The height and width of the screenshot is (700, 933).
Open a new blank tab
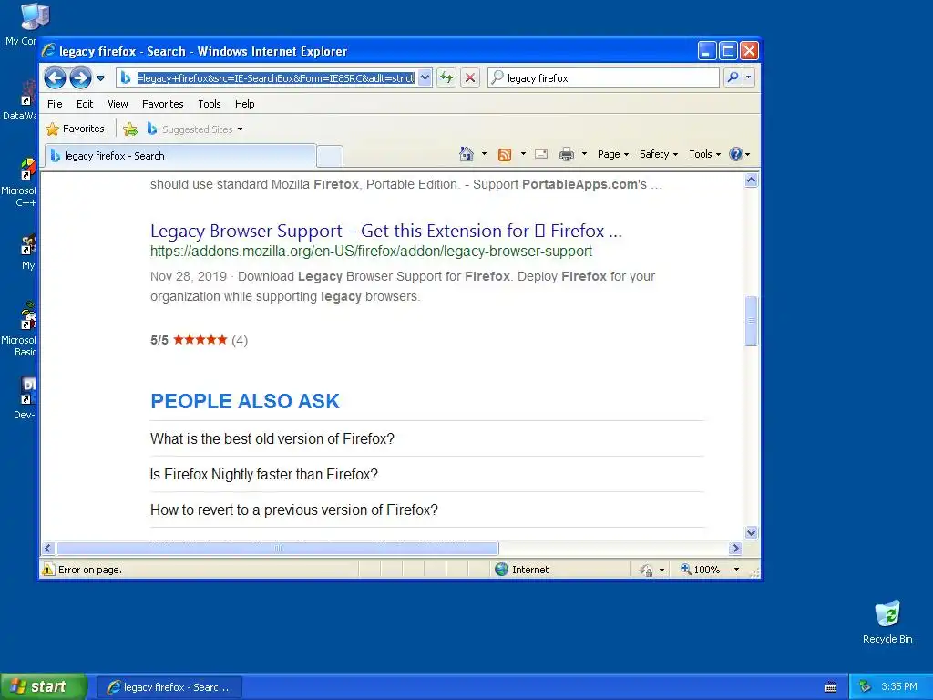click(x=330, y=157)
